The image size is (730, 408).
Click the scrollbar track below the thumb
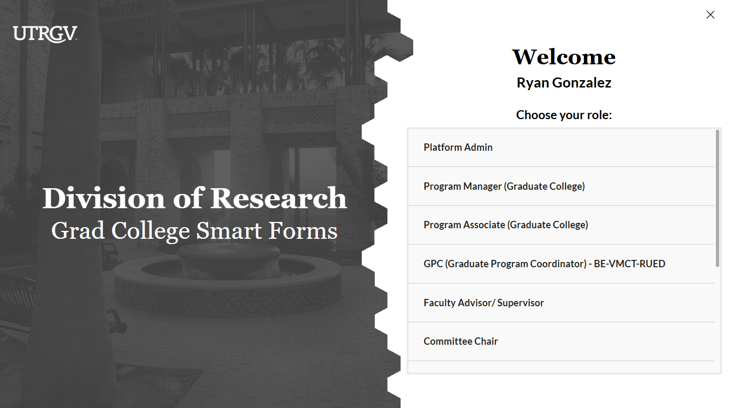coord(717,316)
